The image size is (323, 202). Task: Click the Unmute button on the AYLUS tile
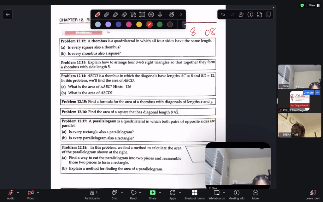click(x=308, y=93)
